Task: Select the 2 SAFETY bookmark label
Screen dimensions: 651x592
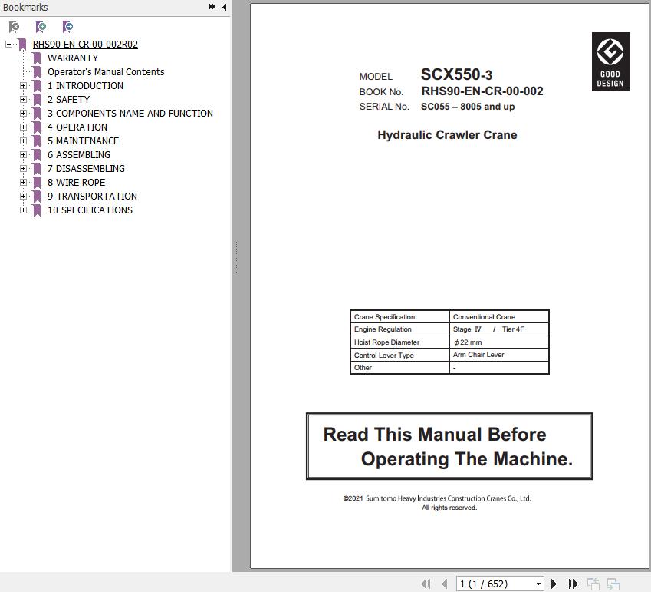Action: pyautogui.click(x=68, y=99)
